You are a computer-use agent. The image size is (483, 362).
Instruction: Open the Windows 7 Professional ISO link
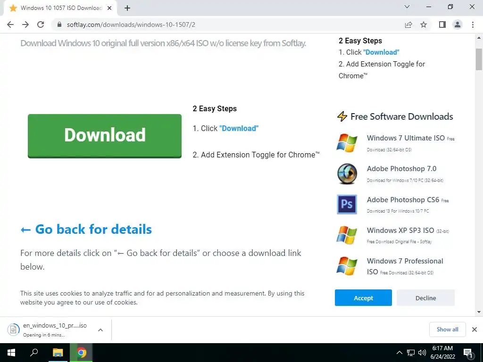[405, 261]
